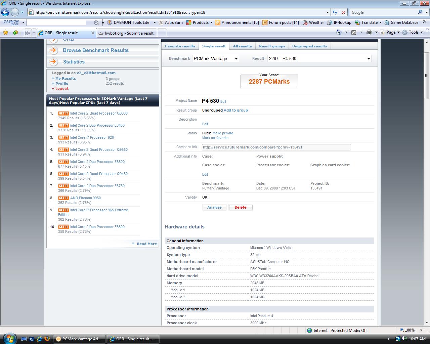Click the Refresh page icon
Screen dimensions: 430x344
335,12
